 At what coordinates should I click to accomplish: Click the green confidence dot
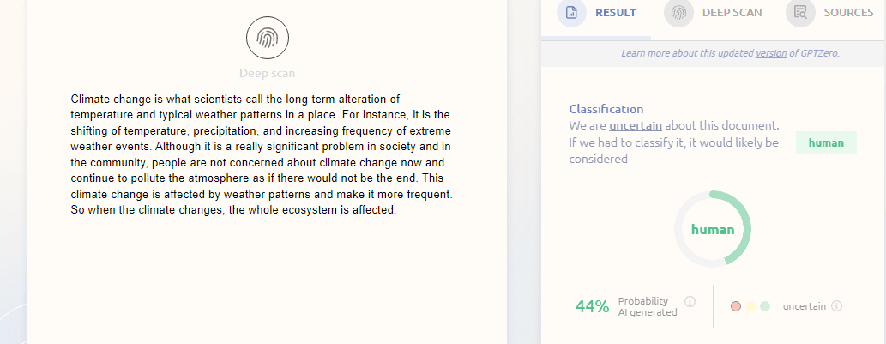click(765, 306)
